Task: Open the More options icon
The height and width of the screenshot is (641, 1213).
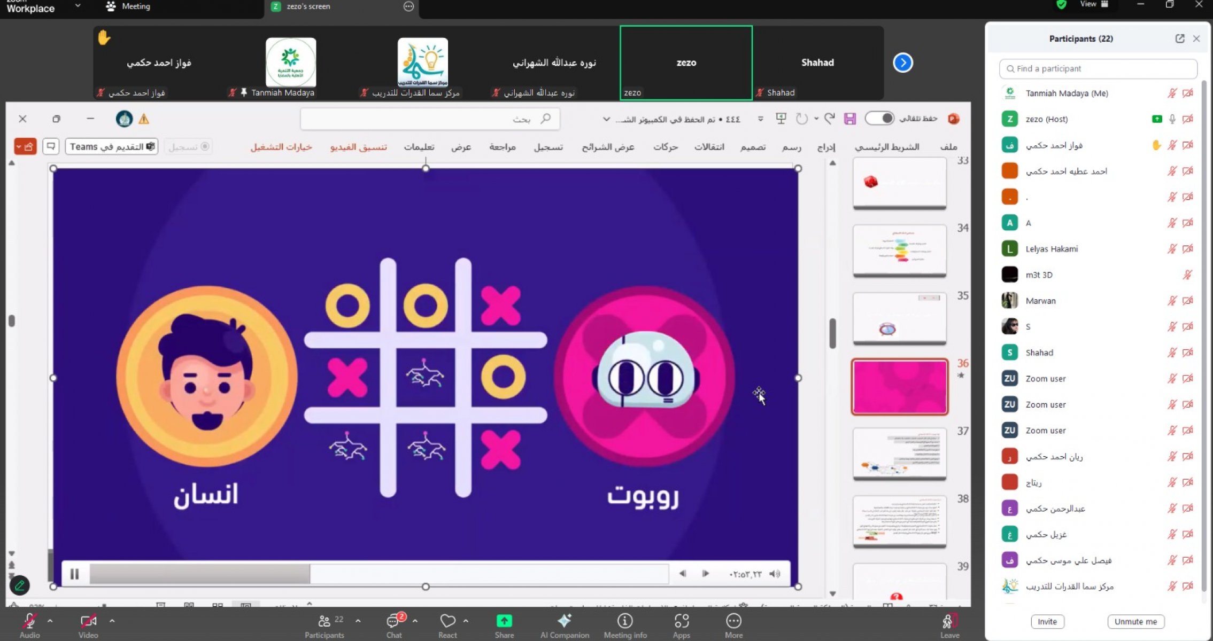Action: click(733, 621)
